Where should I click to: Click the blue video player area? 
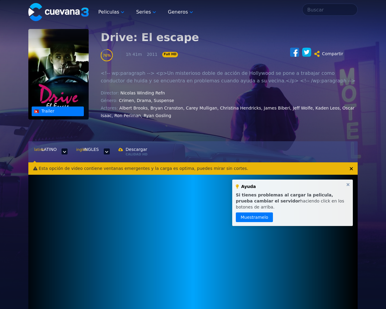(x=193, y=242)
